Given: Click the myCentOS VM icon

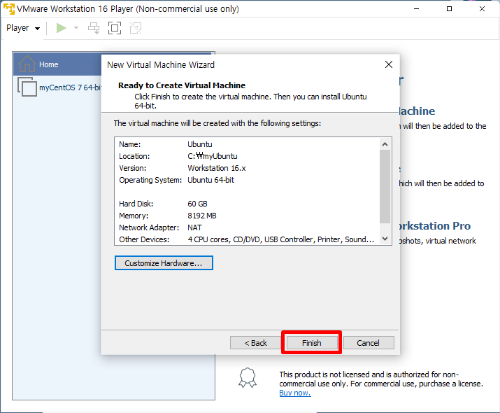Looking at the screenshot, I should pyautogui.click(x=27, y=87).
